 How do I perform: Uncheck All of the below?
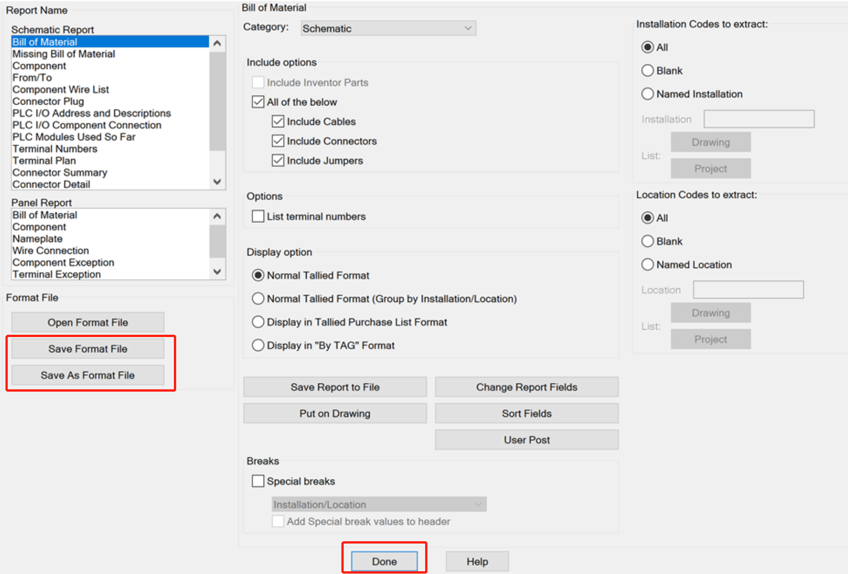pyautogui.click(x=258, y=102)
